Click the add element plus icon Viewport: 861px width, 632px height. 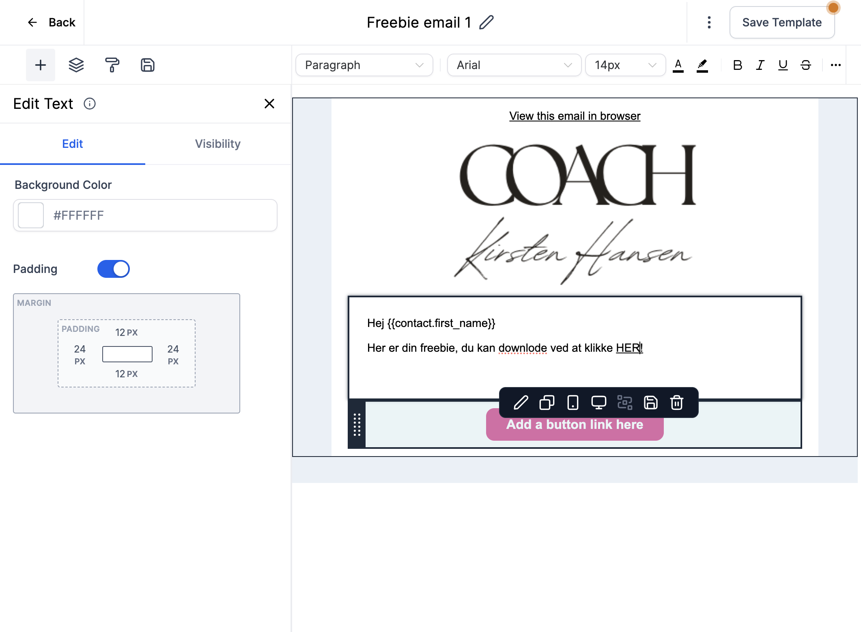point(41,65)
